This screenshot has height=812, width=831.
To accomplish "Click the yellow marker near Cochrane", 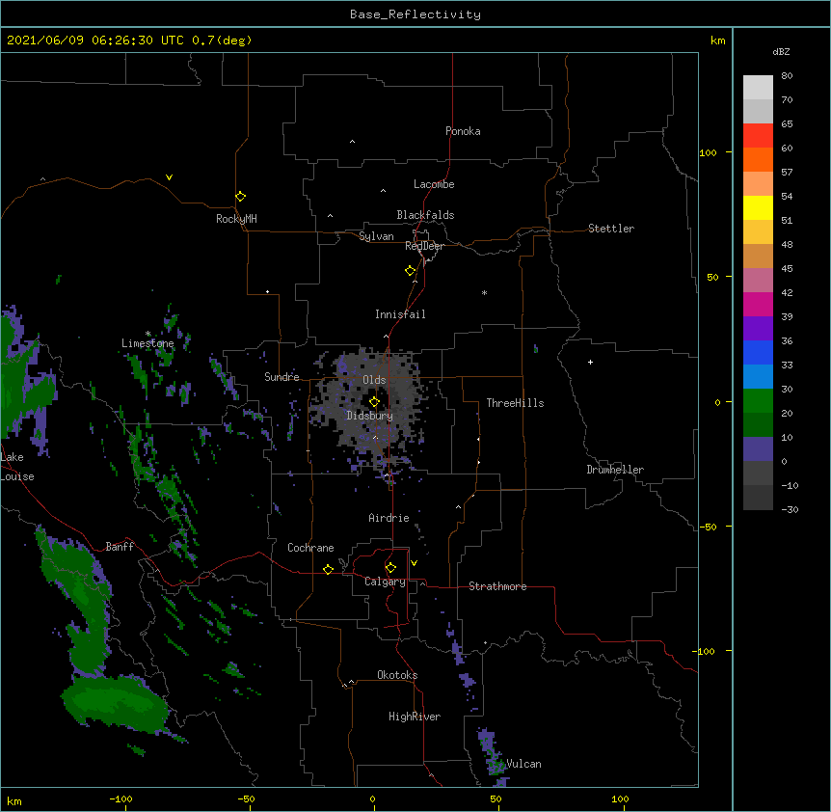I will [x=328, y=569].
